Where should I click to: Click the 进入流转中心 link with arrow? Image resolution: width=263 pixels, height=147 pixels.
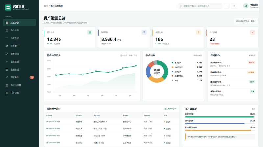coord(170,109)
